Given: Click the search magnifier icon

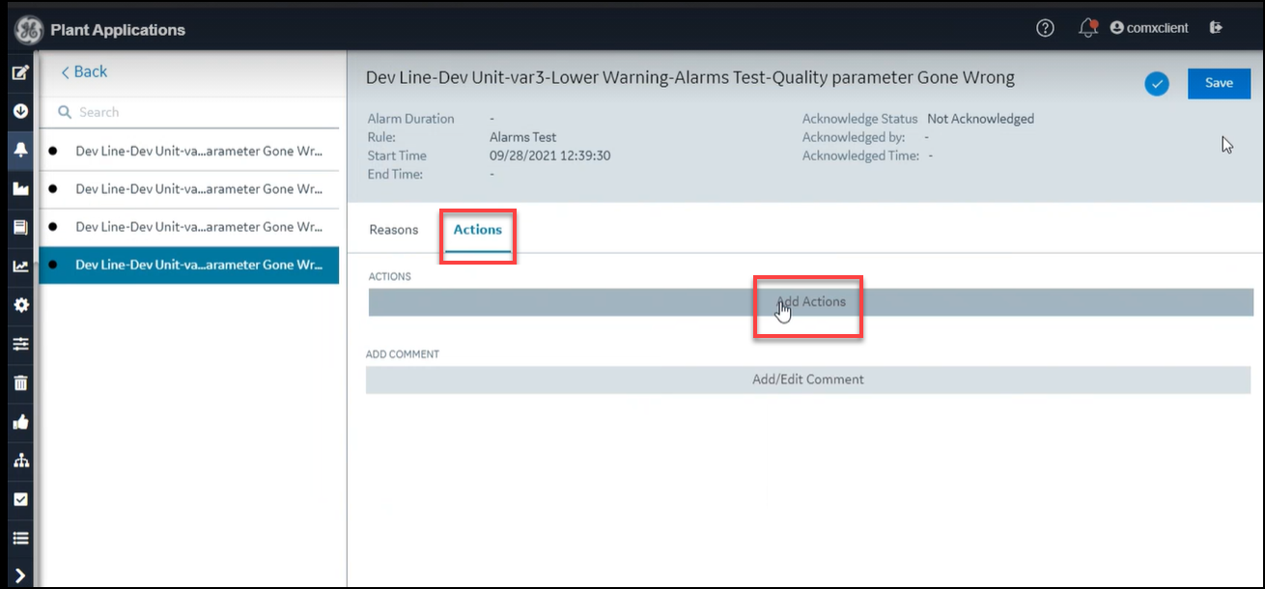Looking at the screenshot, I should (65, 112).
